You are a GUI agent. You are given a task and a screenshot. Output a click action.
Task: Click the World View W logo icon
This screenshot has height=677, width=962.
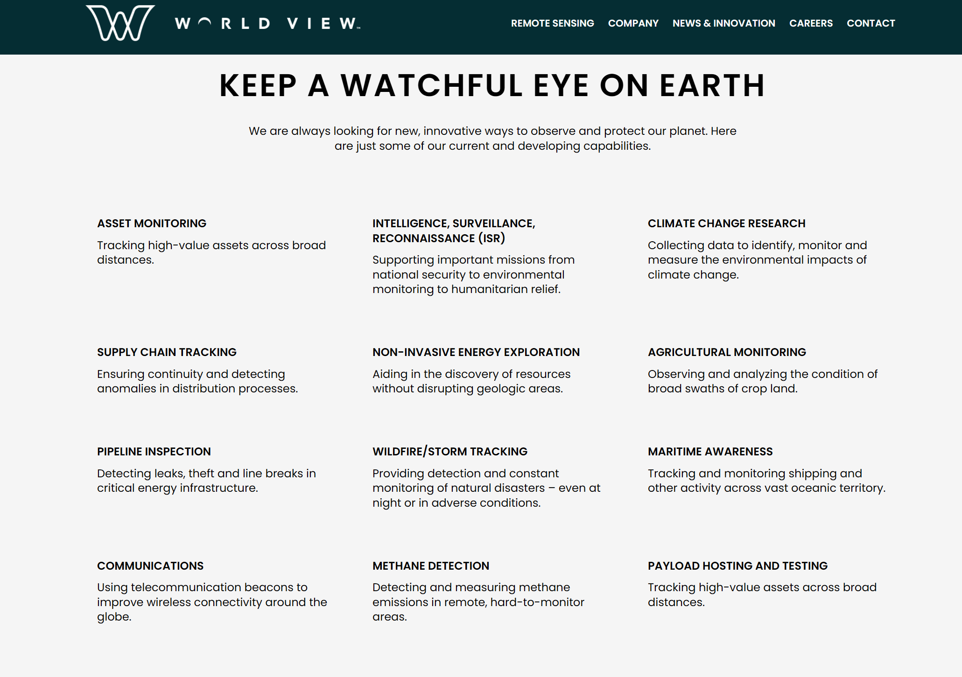point(120,23)
